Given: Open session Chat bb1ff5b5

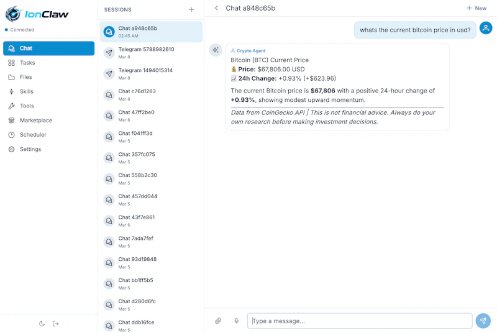Looking at the screenshot, I should pyautogui.click(x=151, y=284).
